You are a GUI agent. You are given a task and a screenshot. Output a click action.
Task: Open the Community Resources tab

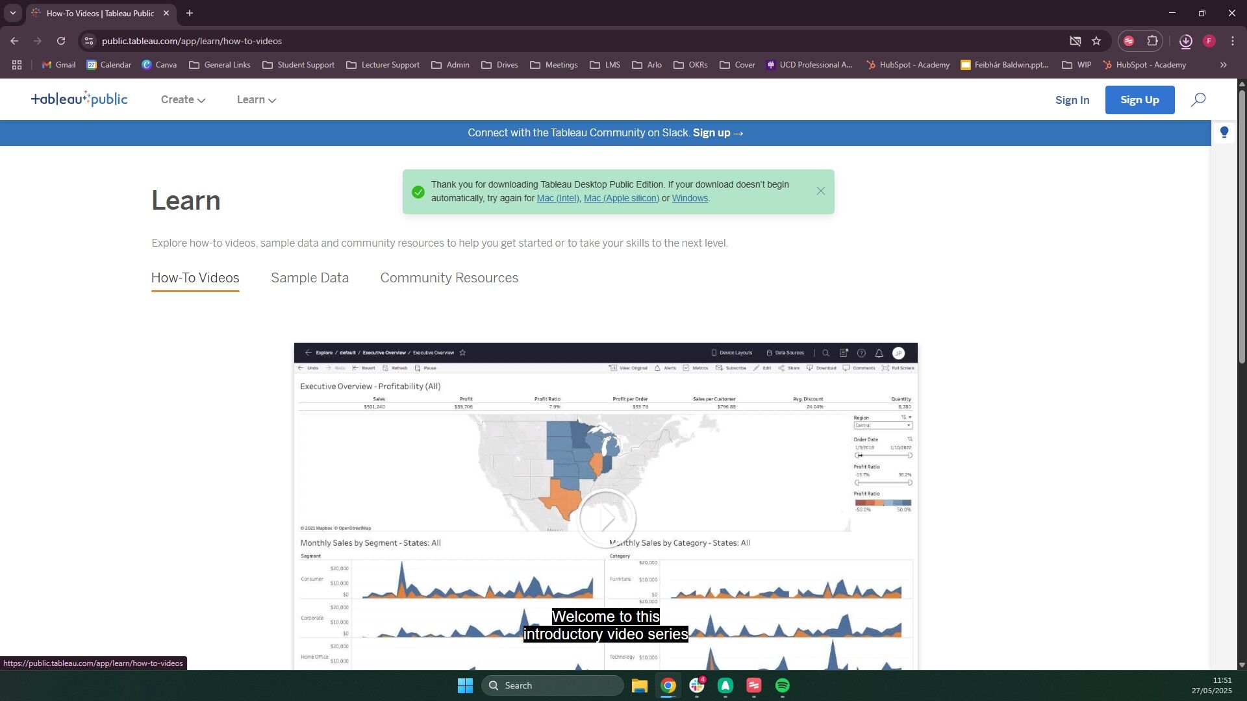tap(449, 278)
